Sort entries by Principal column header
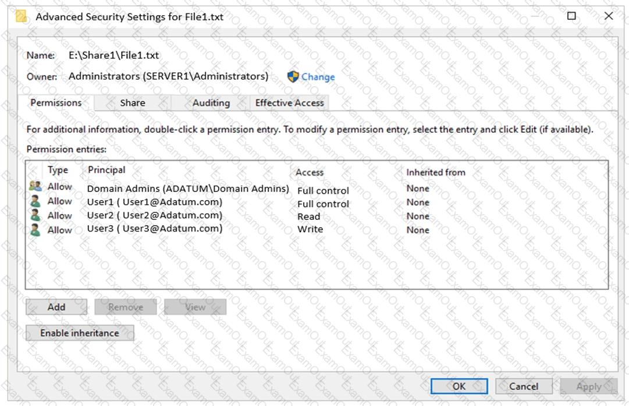Viewport: 629px width, 406px height. pos(106,170)
